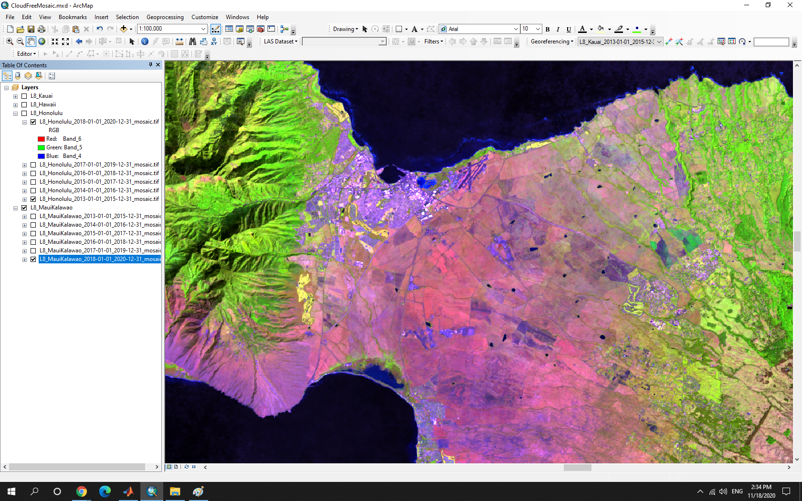Open the Find binoculars tool
The width and height of the screenshot is (802, 501).
[x=192, y=42]
